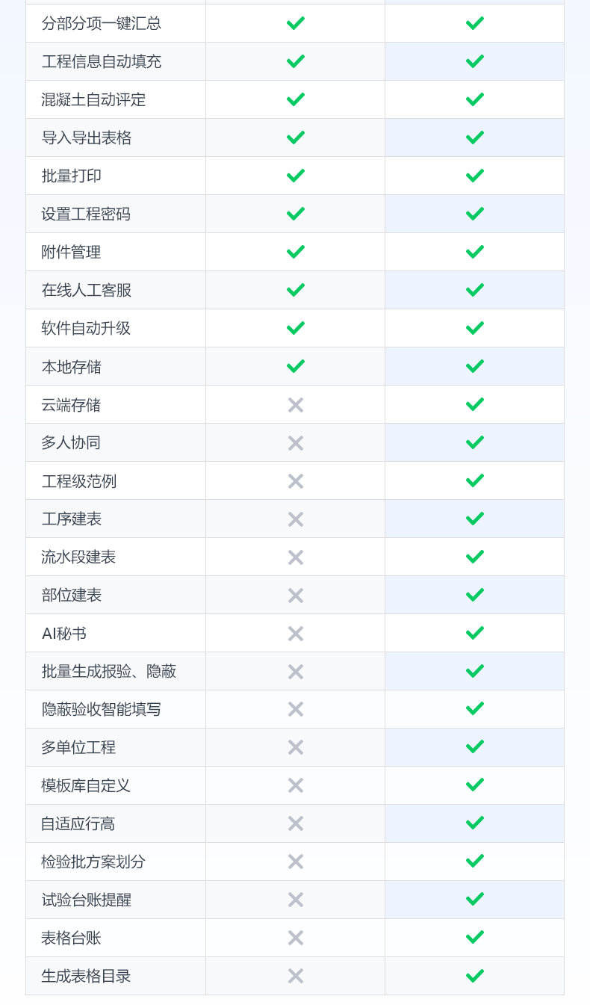Click the gray X in AI秘书 row
Viewport: 590px width, 1005px height.
[x=296, y=634]
